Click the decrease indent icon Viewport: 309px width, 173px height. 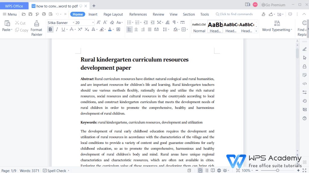[146, 22]
